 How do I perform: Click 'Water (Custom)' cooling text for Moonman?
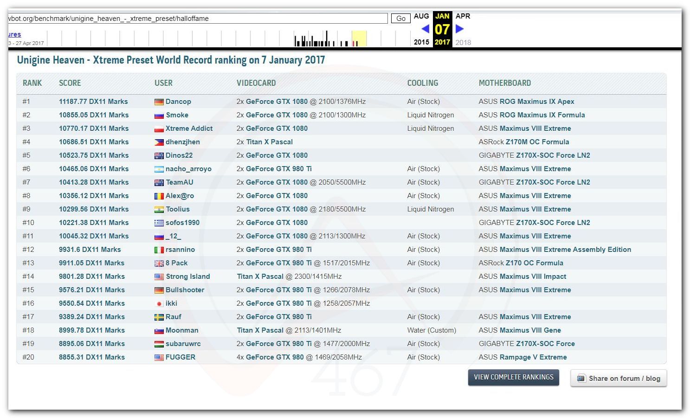[432, 330]
